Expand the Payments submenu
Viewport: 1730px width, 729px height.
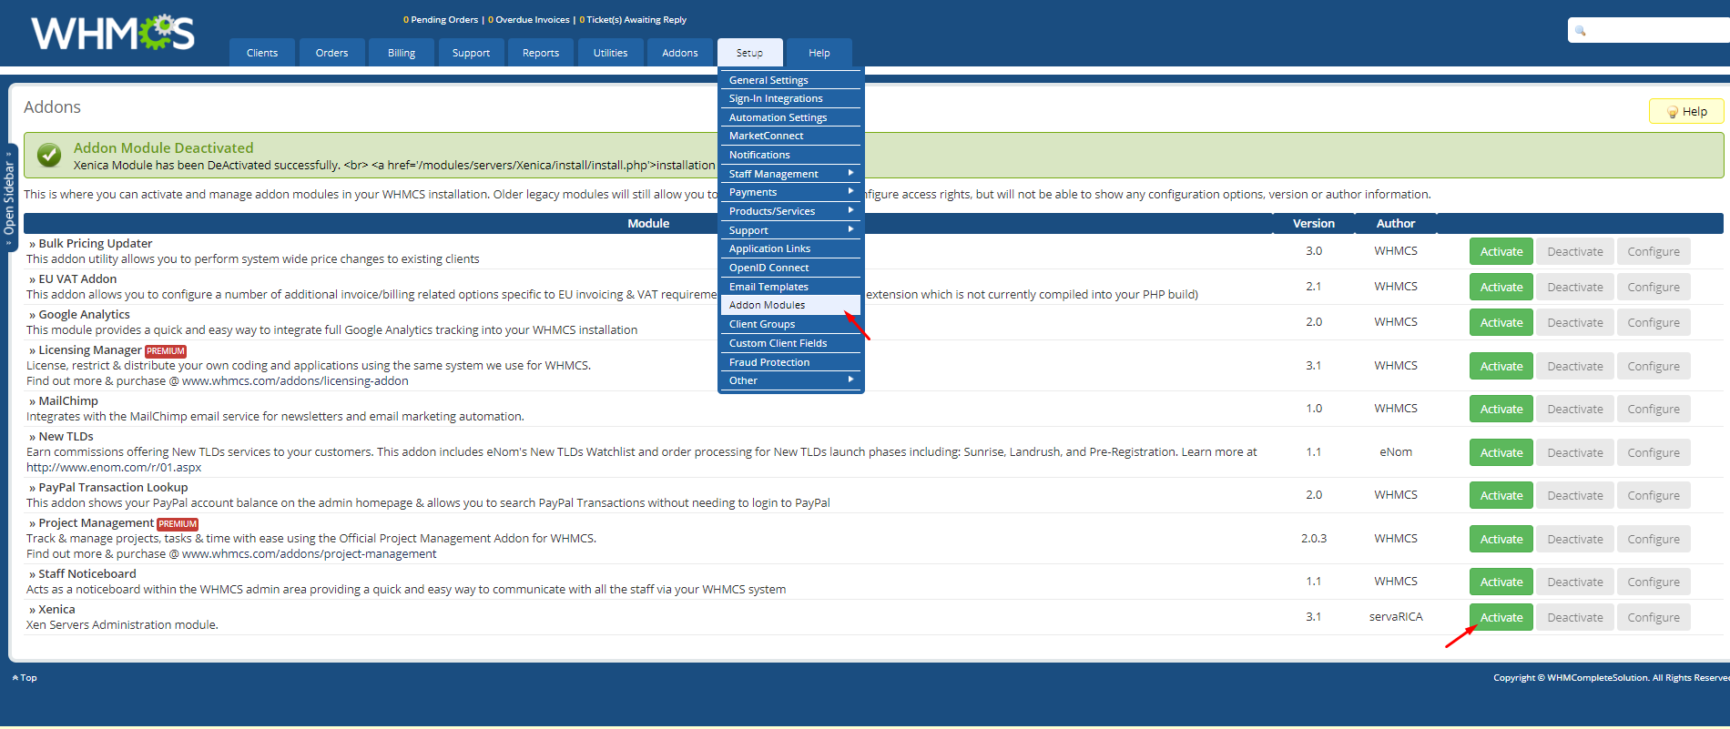(790, 192)
